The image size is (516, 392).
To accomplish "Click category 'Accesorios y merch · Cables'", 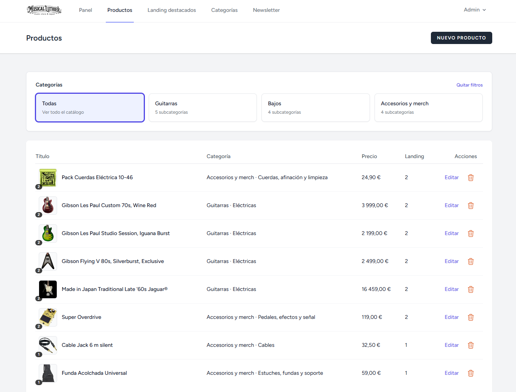I will pos(240,345).
